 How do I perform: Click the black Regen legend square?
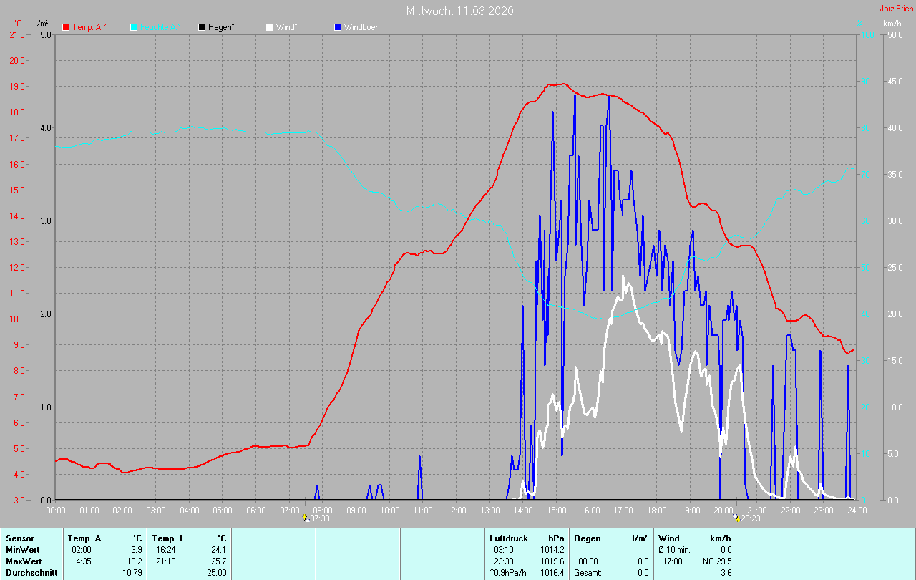tap(202, 27)
